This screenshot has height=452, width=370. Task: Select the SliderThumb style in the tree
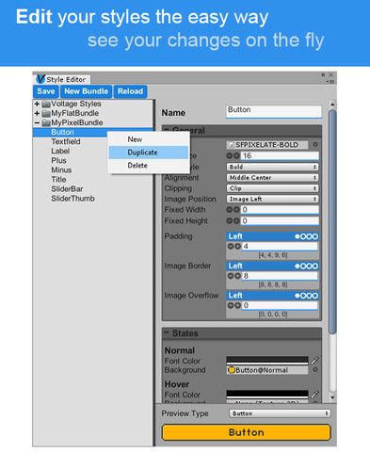point(72,199)
